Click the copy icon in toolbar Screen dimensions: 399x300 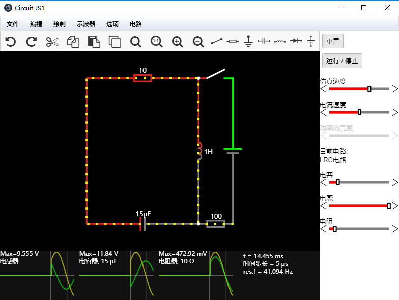(73, 42)
